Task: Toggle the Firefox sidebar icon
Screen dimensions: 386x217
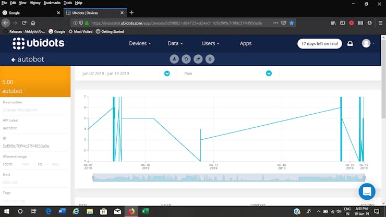Action: tap(342, 23)
